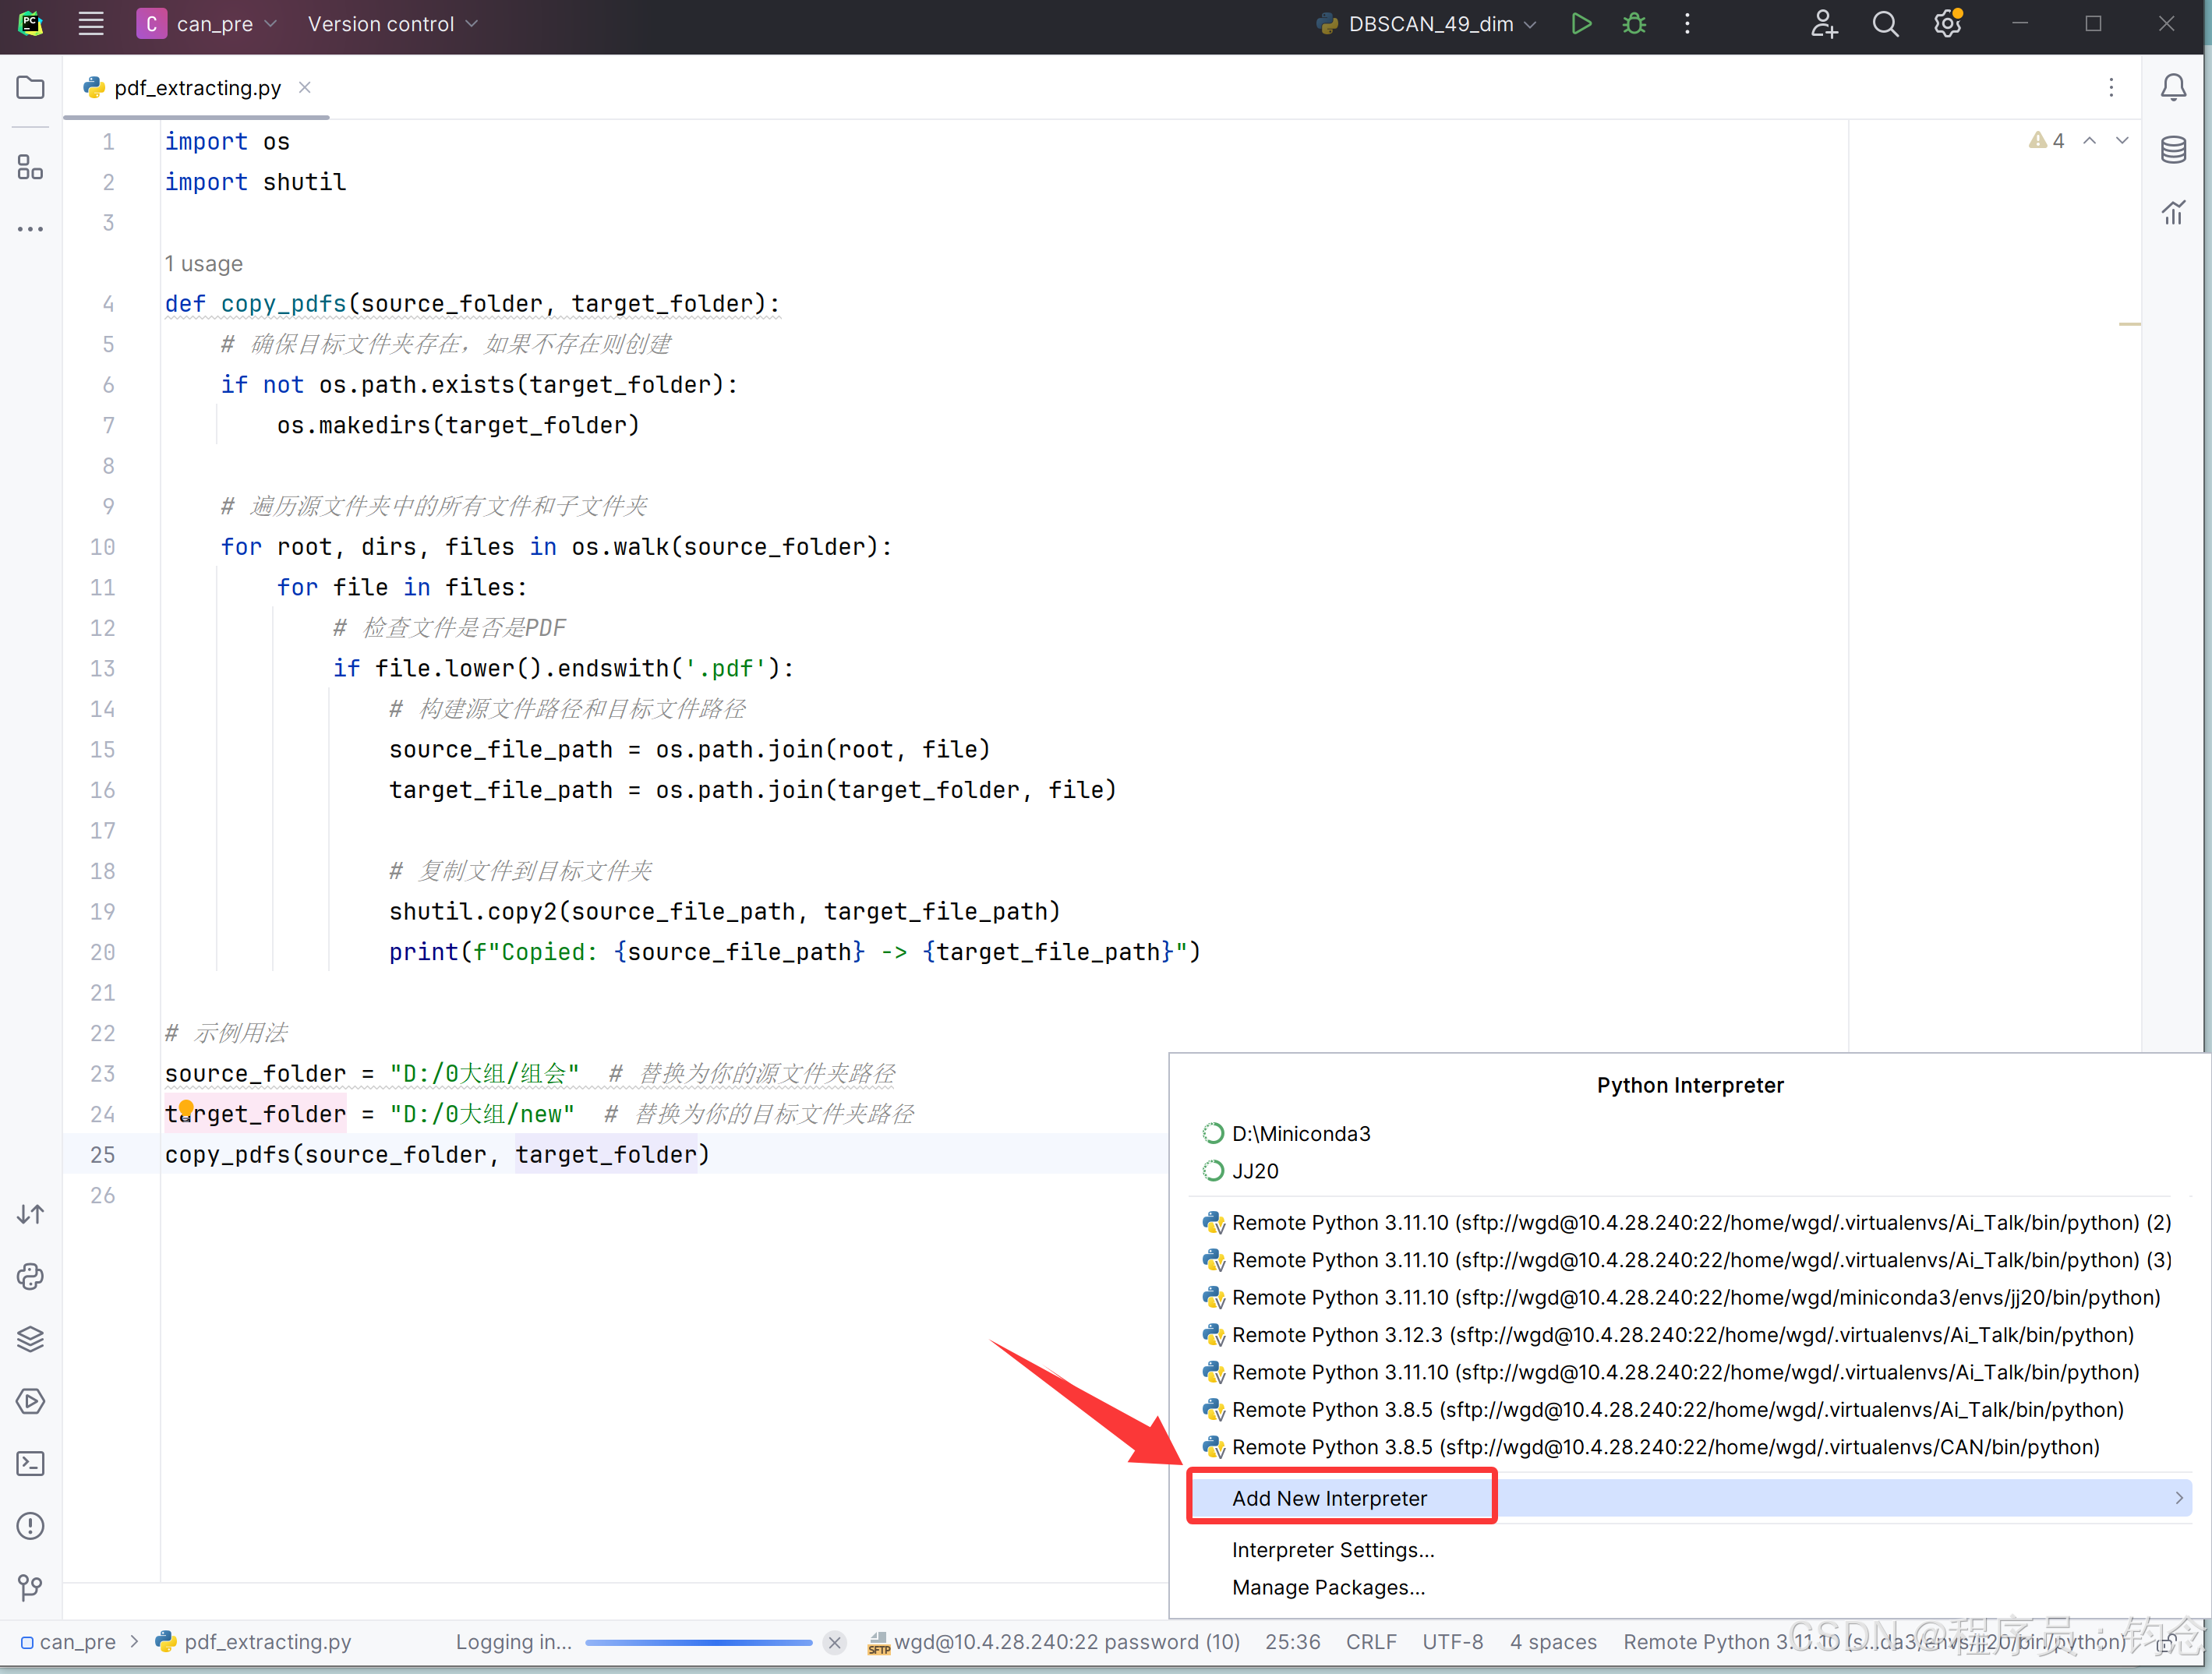Expand the Add New Interpreter submenu chevron

tap(2179, 1497)
